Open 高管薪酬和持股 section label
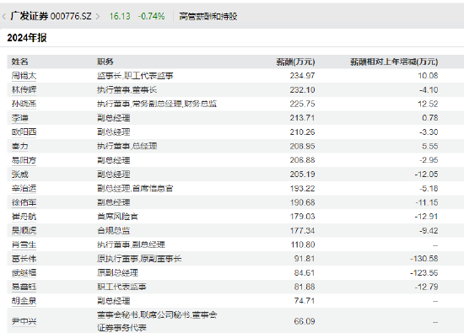 [208, 16]
